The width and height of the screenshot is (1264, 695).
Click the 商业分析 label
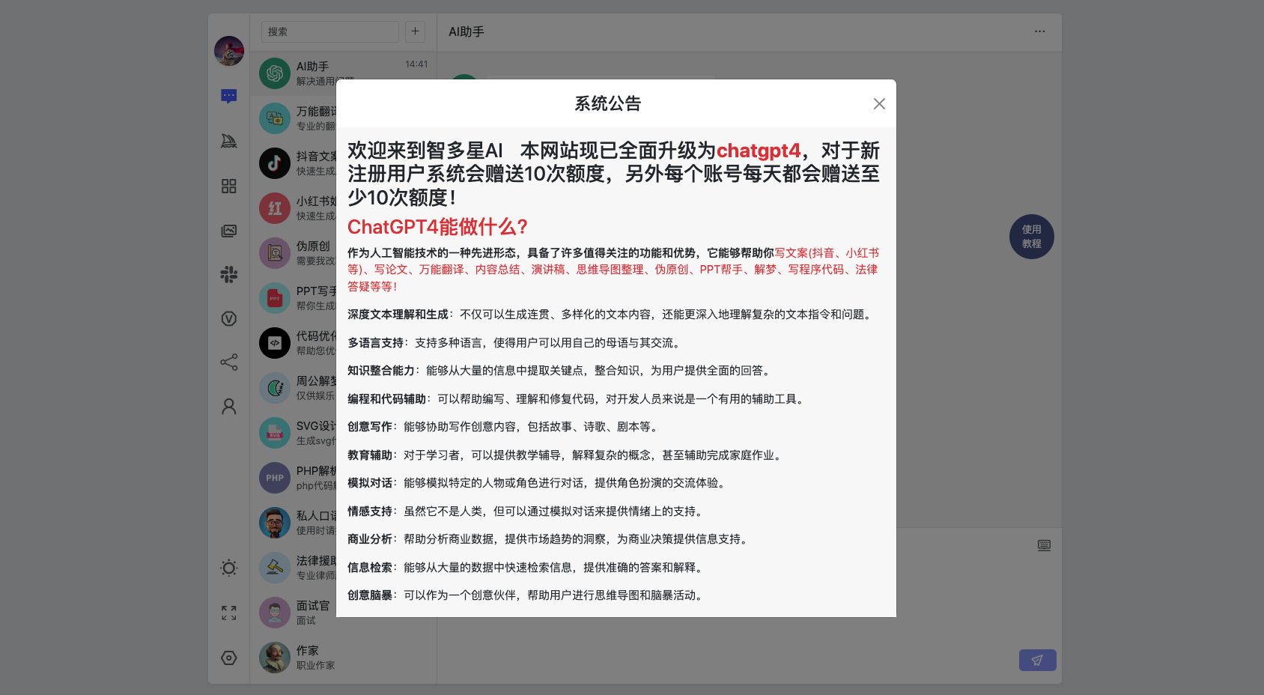click(370, 539)
